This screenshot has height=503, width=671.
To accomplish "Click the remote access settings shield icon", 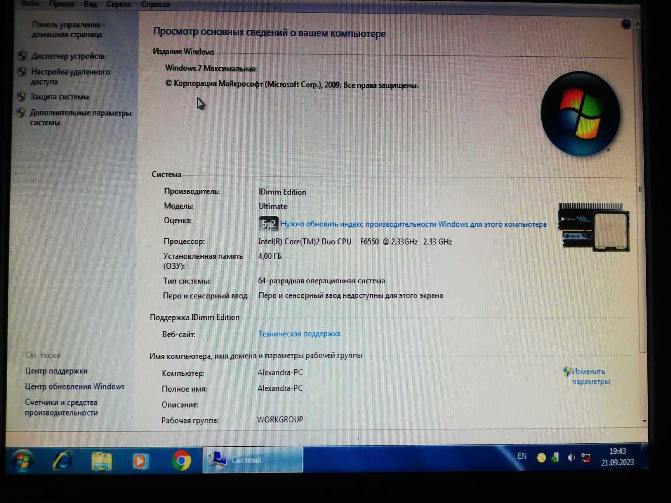I will pos(22,72).
